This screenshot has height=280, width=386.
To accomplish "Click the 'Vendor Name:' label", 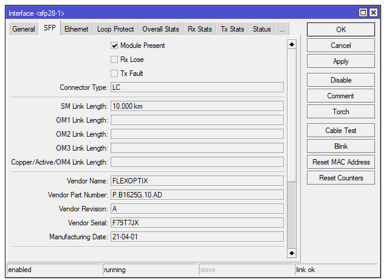I will (x=88, y=181).
